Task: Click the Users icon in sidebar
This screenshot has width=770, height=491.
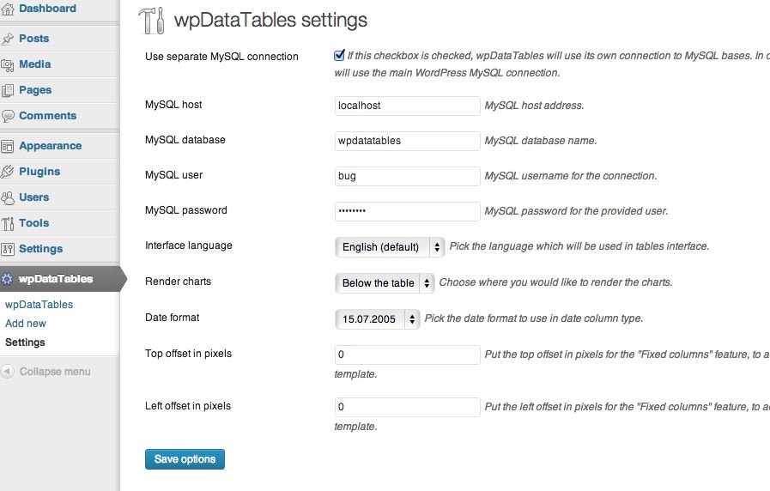Action: coord(8,198)
